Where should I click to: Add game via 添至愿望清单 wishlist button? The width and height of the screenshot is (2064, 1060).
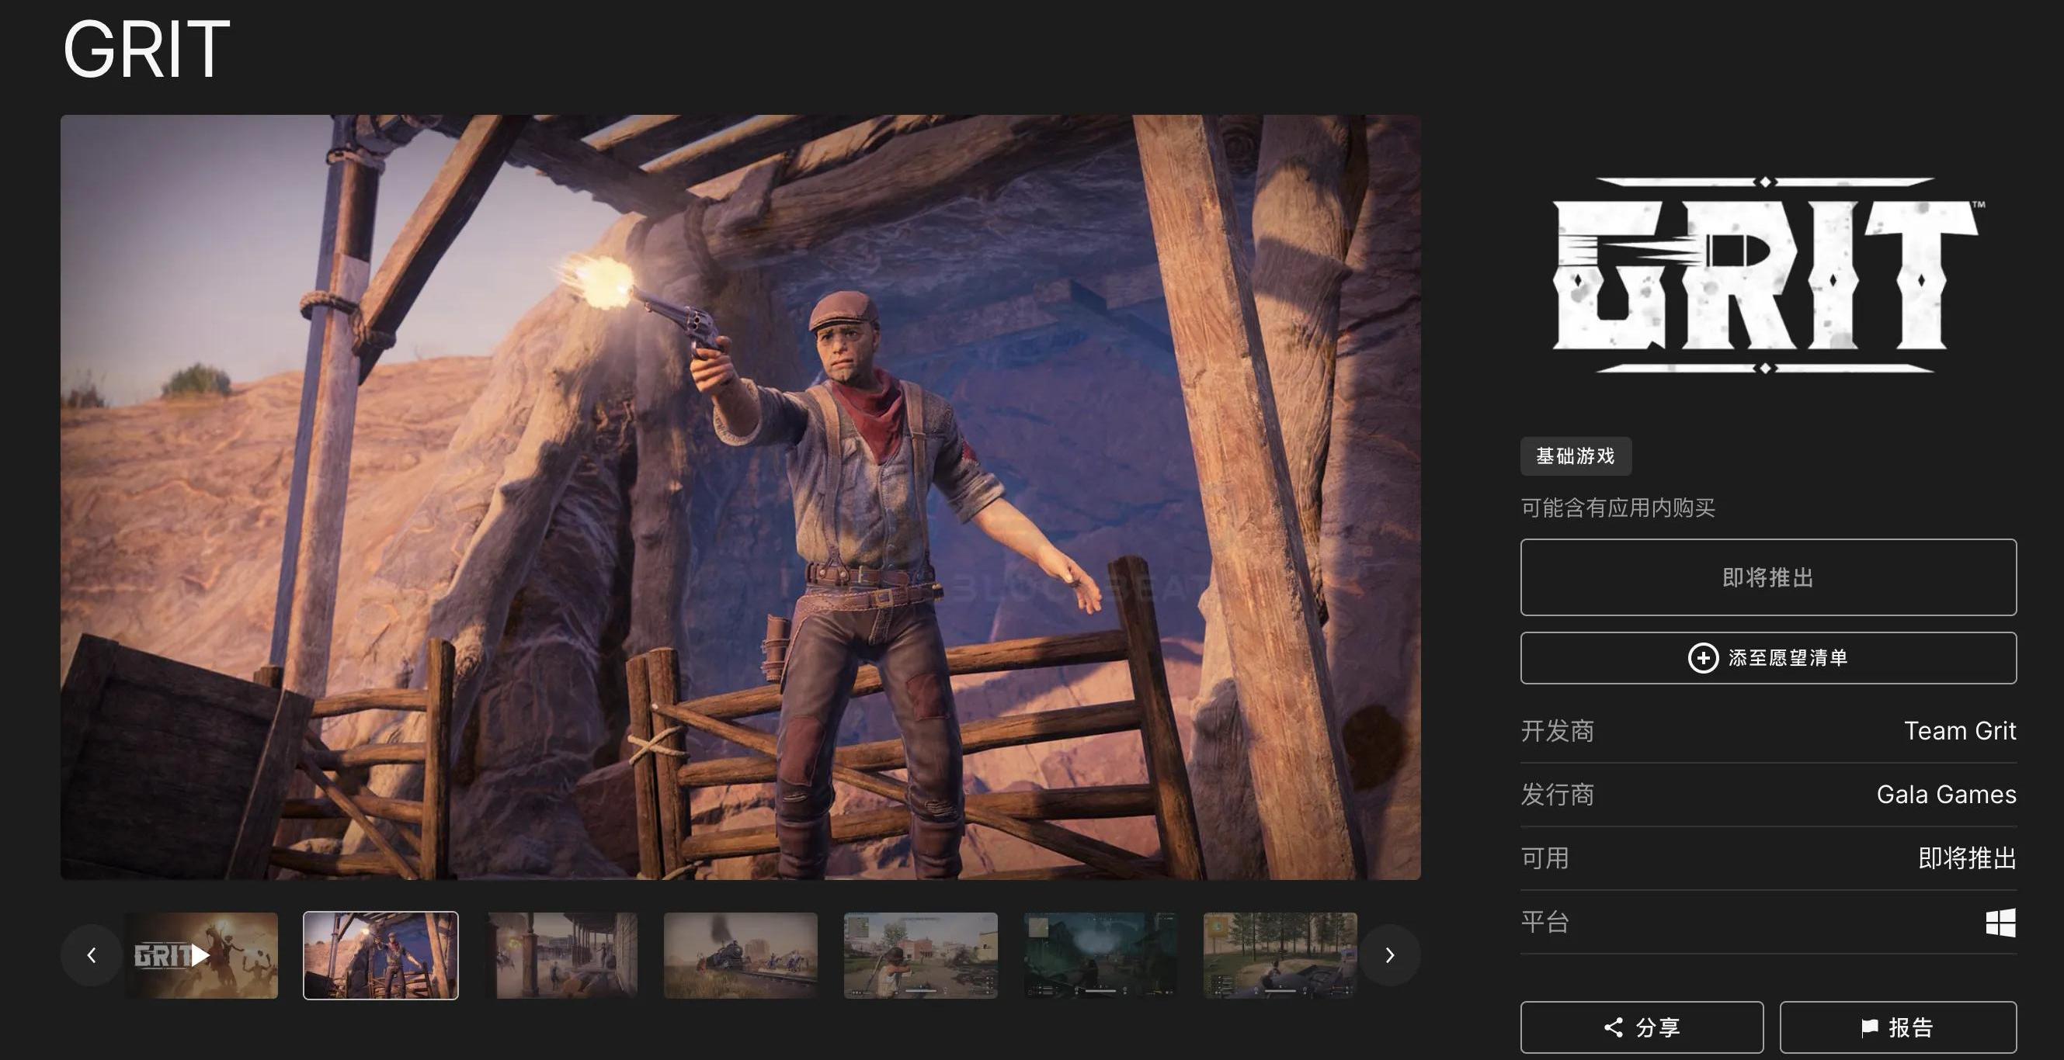pos(1787,658)
